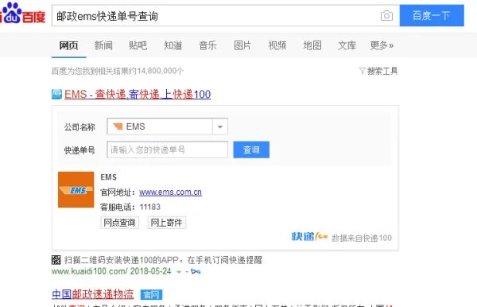Click the 快递单号 input field

point(167,150)
